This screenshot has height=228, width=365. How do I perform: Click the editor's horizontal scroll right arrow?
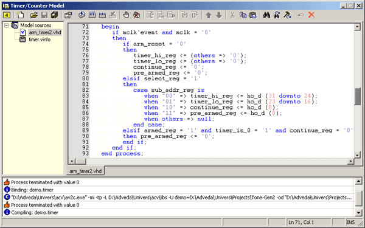(351, 161)
